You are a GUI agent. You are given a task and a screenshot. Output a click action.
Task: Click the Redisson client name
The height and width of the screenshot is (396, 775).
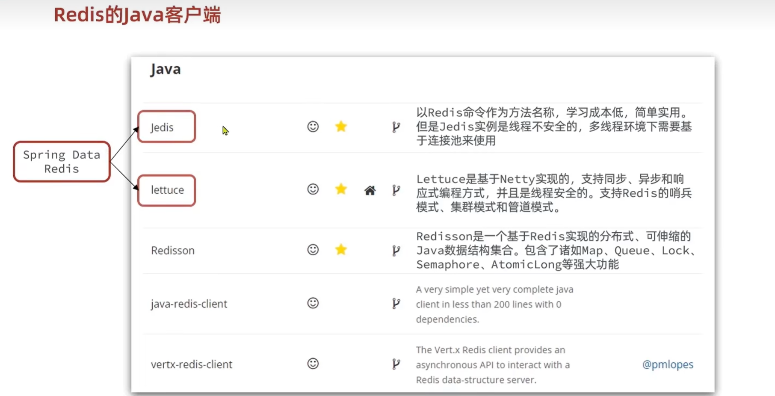pos(173,250)
